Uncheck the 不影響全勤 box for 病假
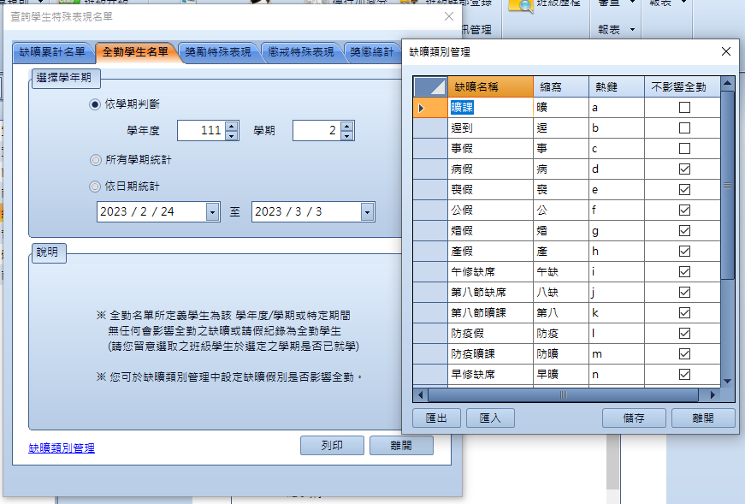This screenshot has height=504, width=745. (x=683, y=169)
